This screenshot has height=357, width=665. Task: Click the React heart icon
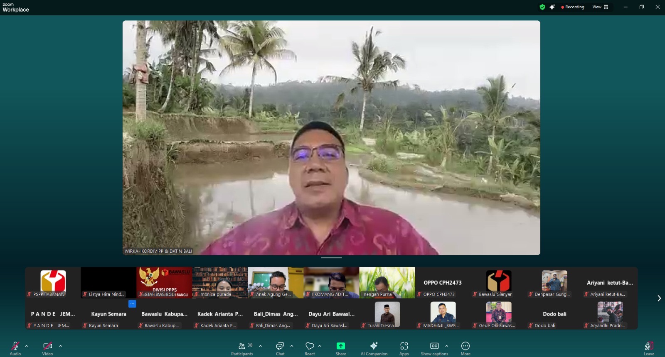(310, 348)
